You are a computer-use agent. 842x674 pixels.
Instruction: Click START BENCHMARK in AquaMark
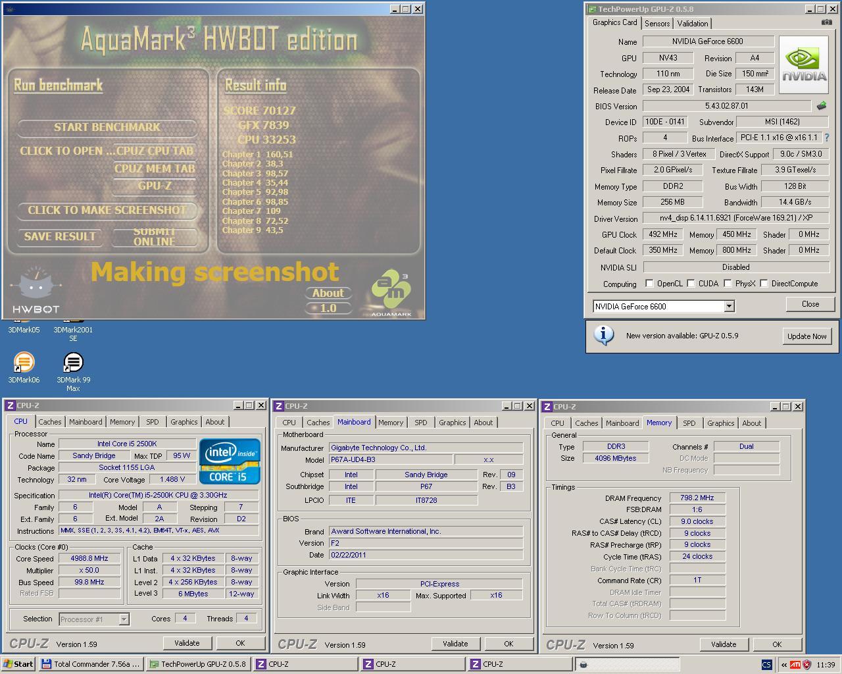[x=107, y=127]
